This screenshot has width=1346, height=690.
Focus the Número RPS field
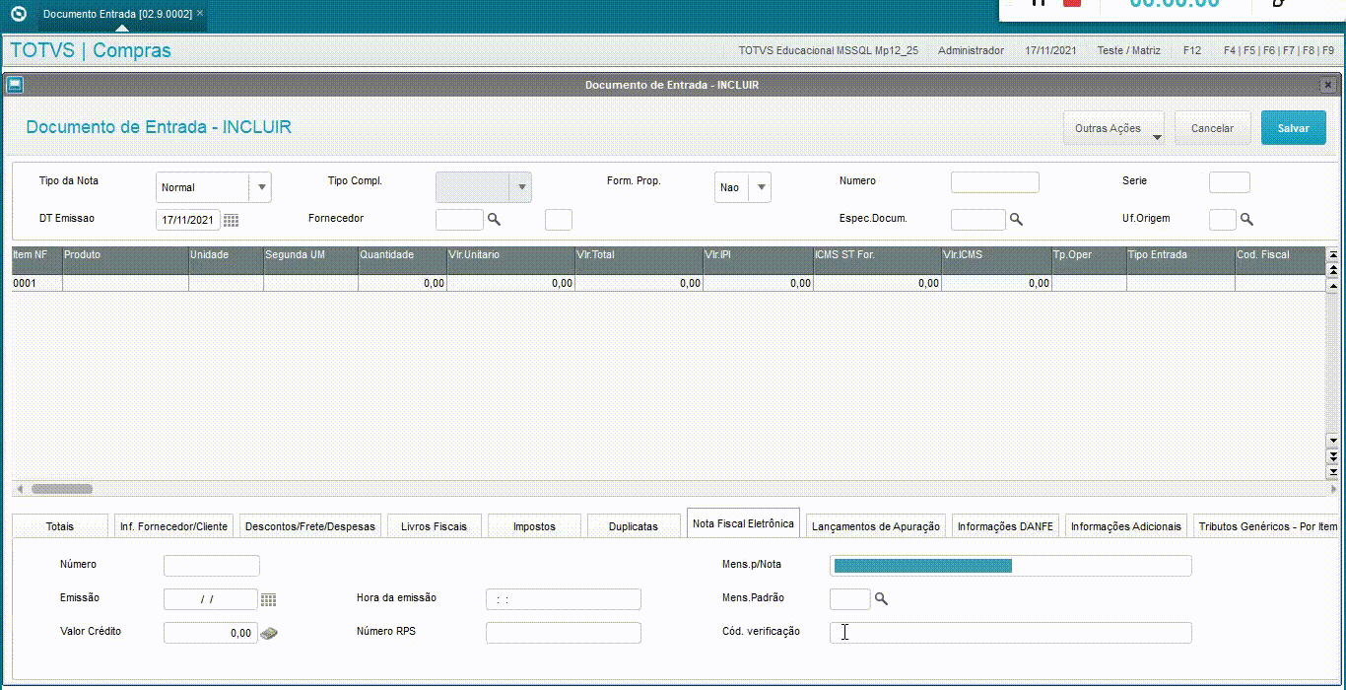(564, 633)
